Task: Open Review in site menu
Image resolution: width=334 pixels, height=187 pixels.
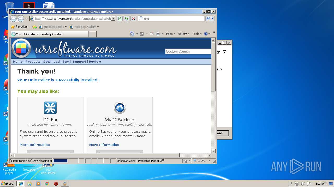Action: point(95,62)
